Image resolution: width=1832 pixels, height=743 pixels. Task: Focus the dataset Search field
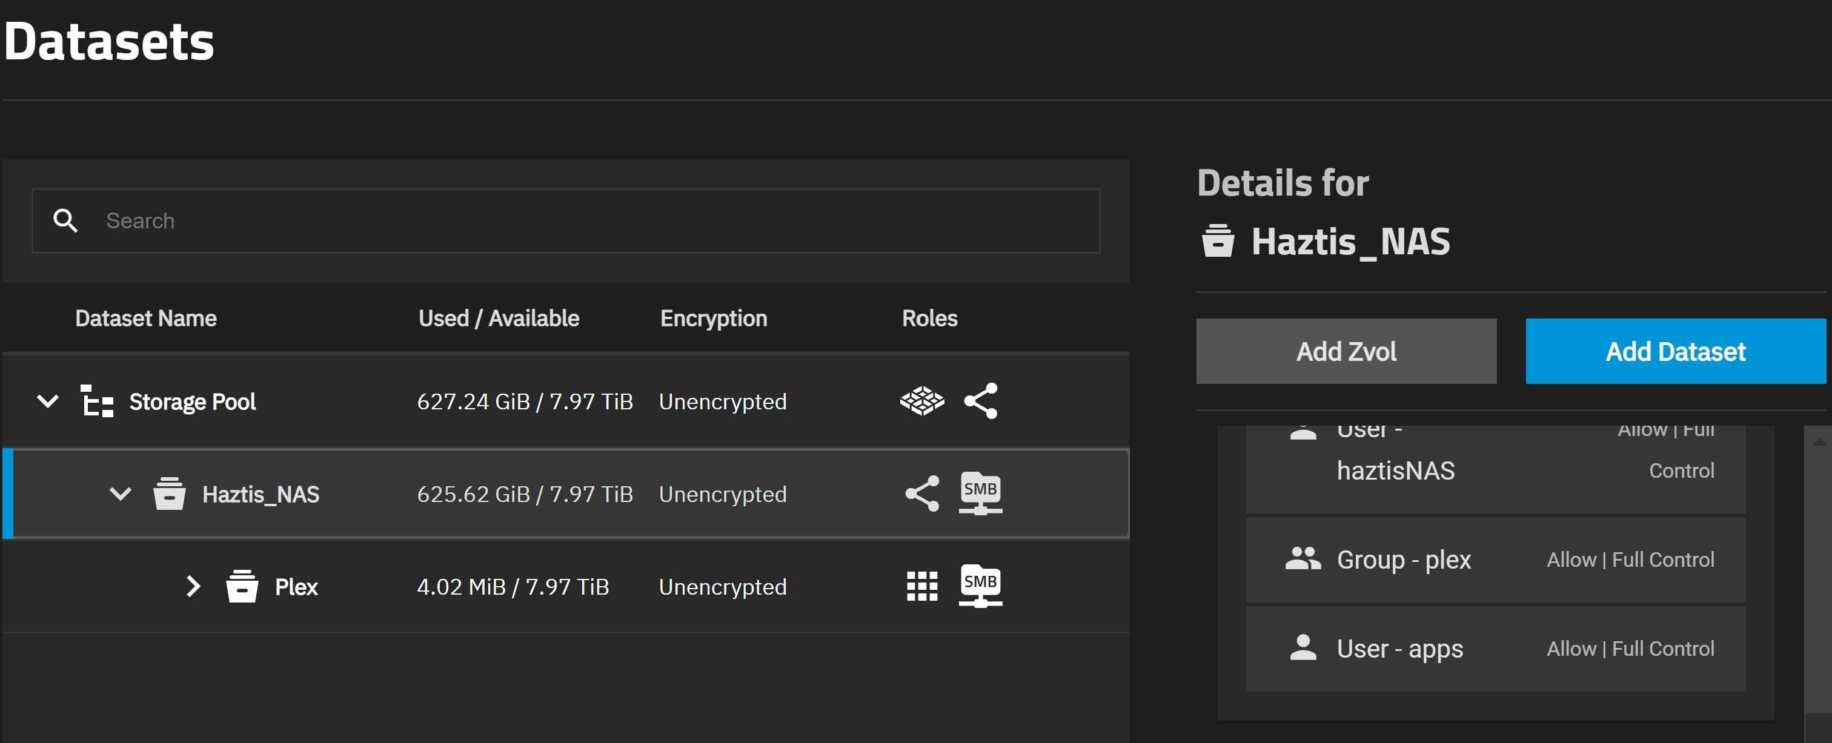565,220
